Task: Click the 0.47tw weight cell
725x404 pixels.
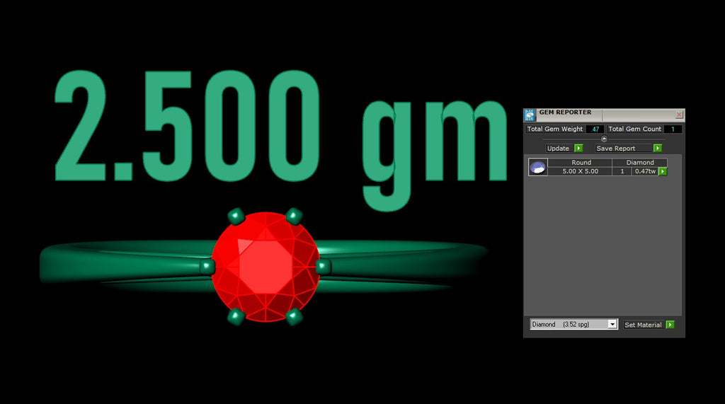Action: (x=644, y=171)
